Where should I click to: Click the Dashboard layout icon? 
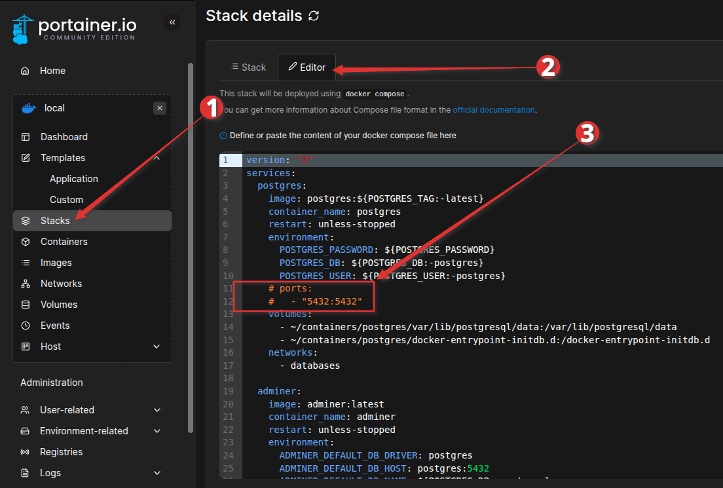26,137
